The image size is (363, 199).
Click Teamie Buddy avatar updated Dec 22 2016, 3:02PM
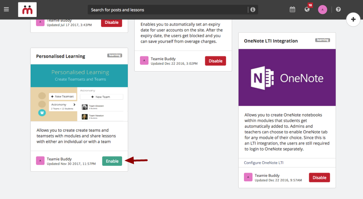pos(144,61)
